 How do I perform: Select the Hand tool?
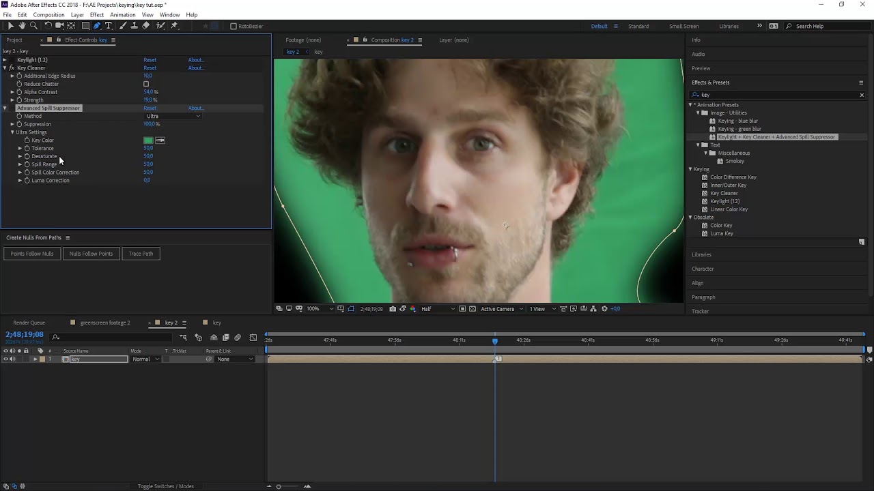coord(22,26)
